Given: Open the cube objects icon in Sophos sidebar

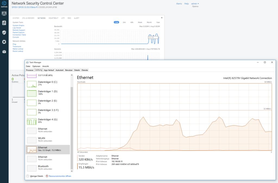Looking at the screenshot, I should [x=4, y=52].
